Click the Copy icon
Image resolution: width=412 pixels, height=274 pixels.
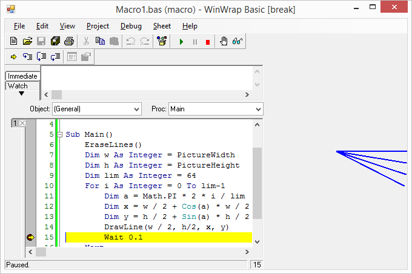100,41
